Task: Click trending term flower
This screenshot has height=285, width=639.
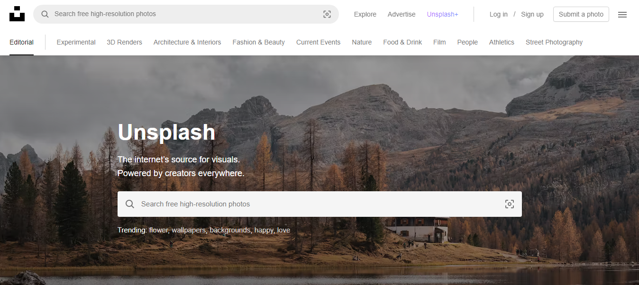Action: coord(158,230)
